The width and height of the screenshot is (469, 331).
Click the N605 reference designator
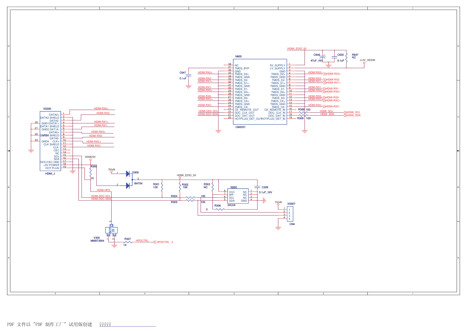[x=238, y=57]
